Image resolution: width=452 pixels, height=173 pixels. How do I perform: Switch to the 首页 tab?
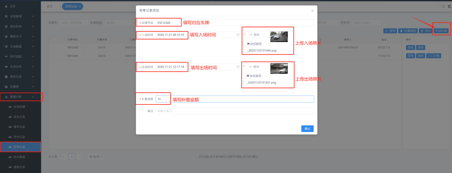click(50, 6)
